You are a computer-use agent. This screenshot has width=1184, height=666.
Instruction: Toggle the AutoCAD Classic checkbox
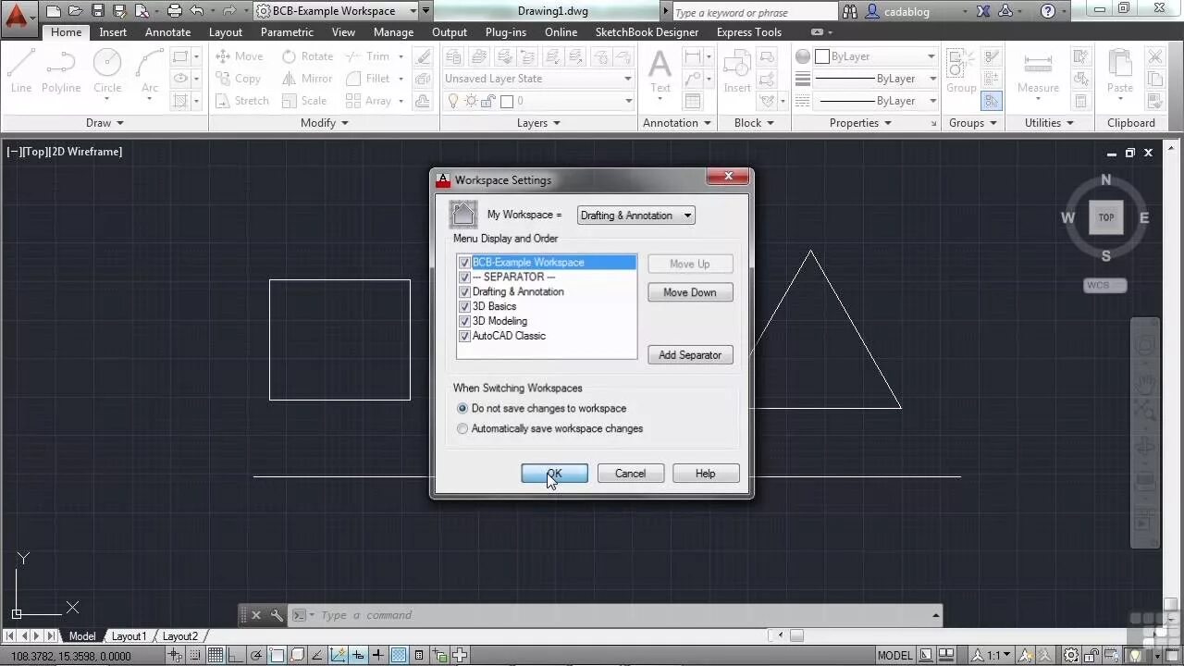tap(465, 337)
